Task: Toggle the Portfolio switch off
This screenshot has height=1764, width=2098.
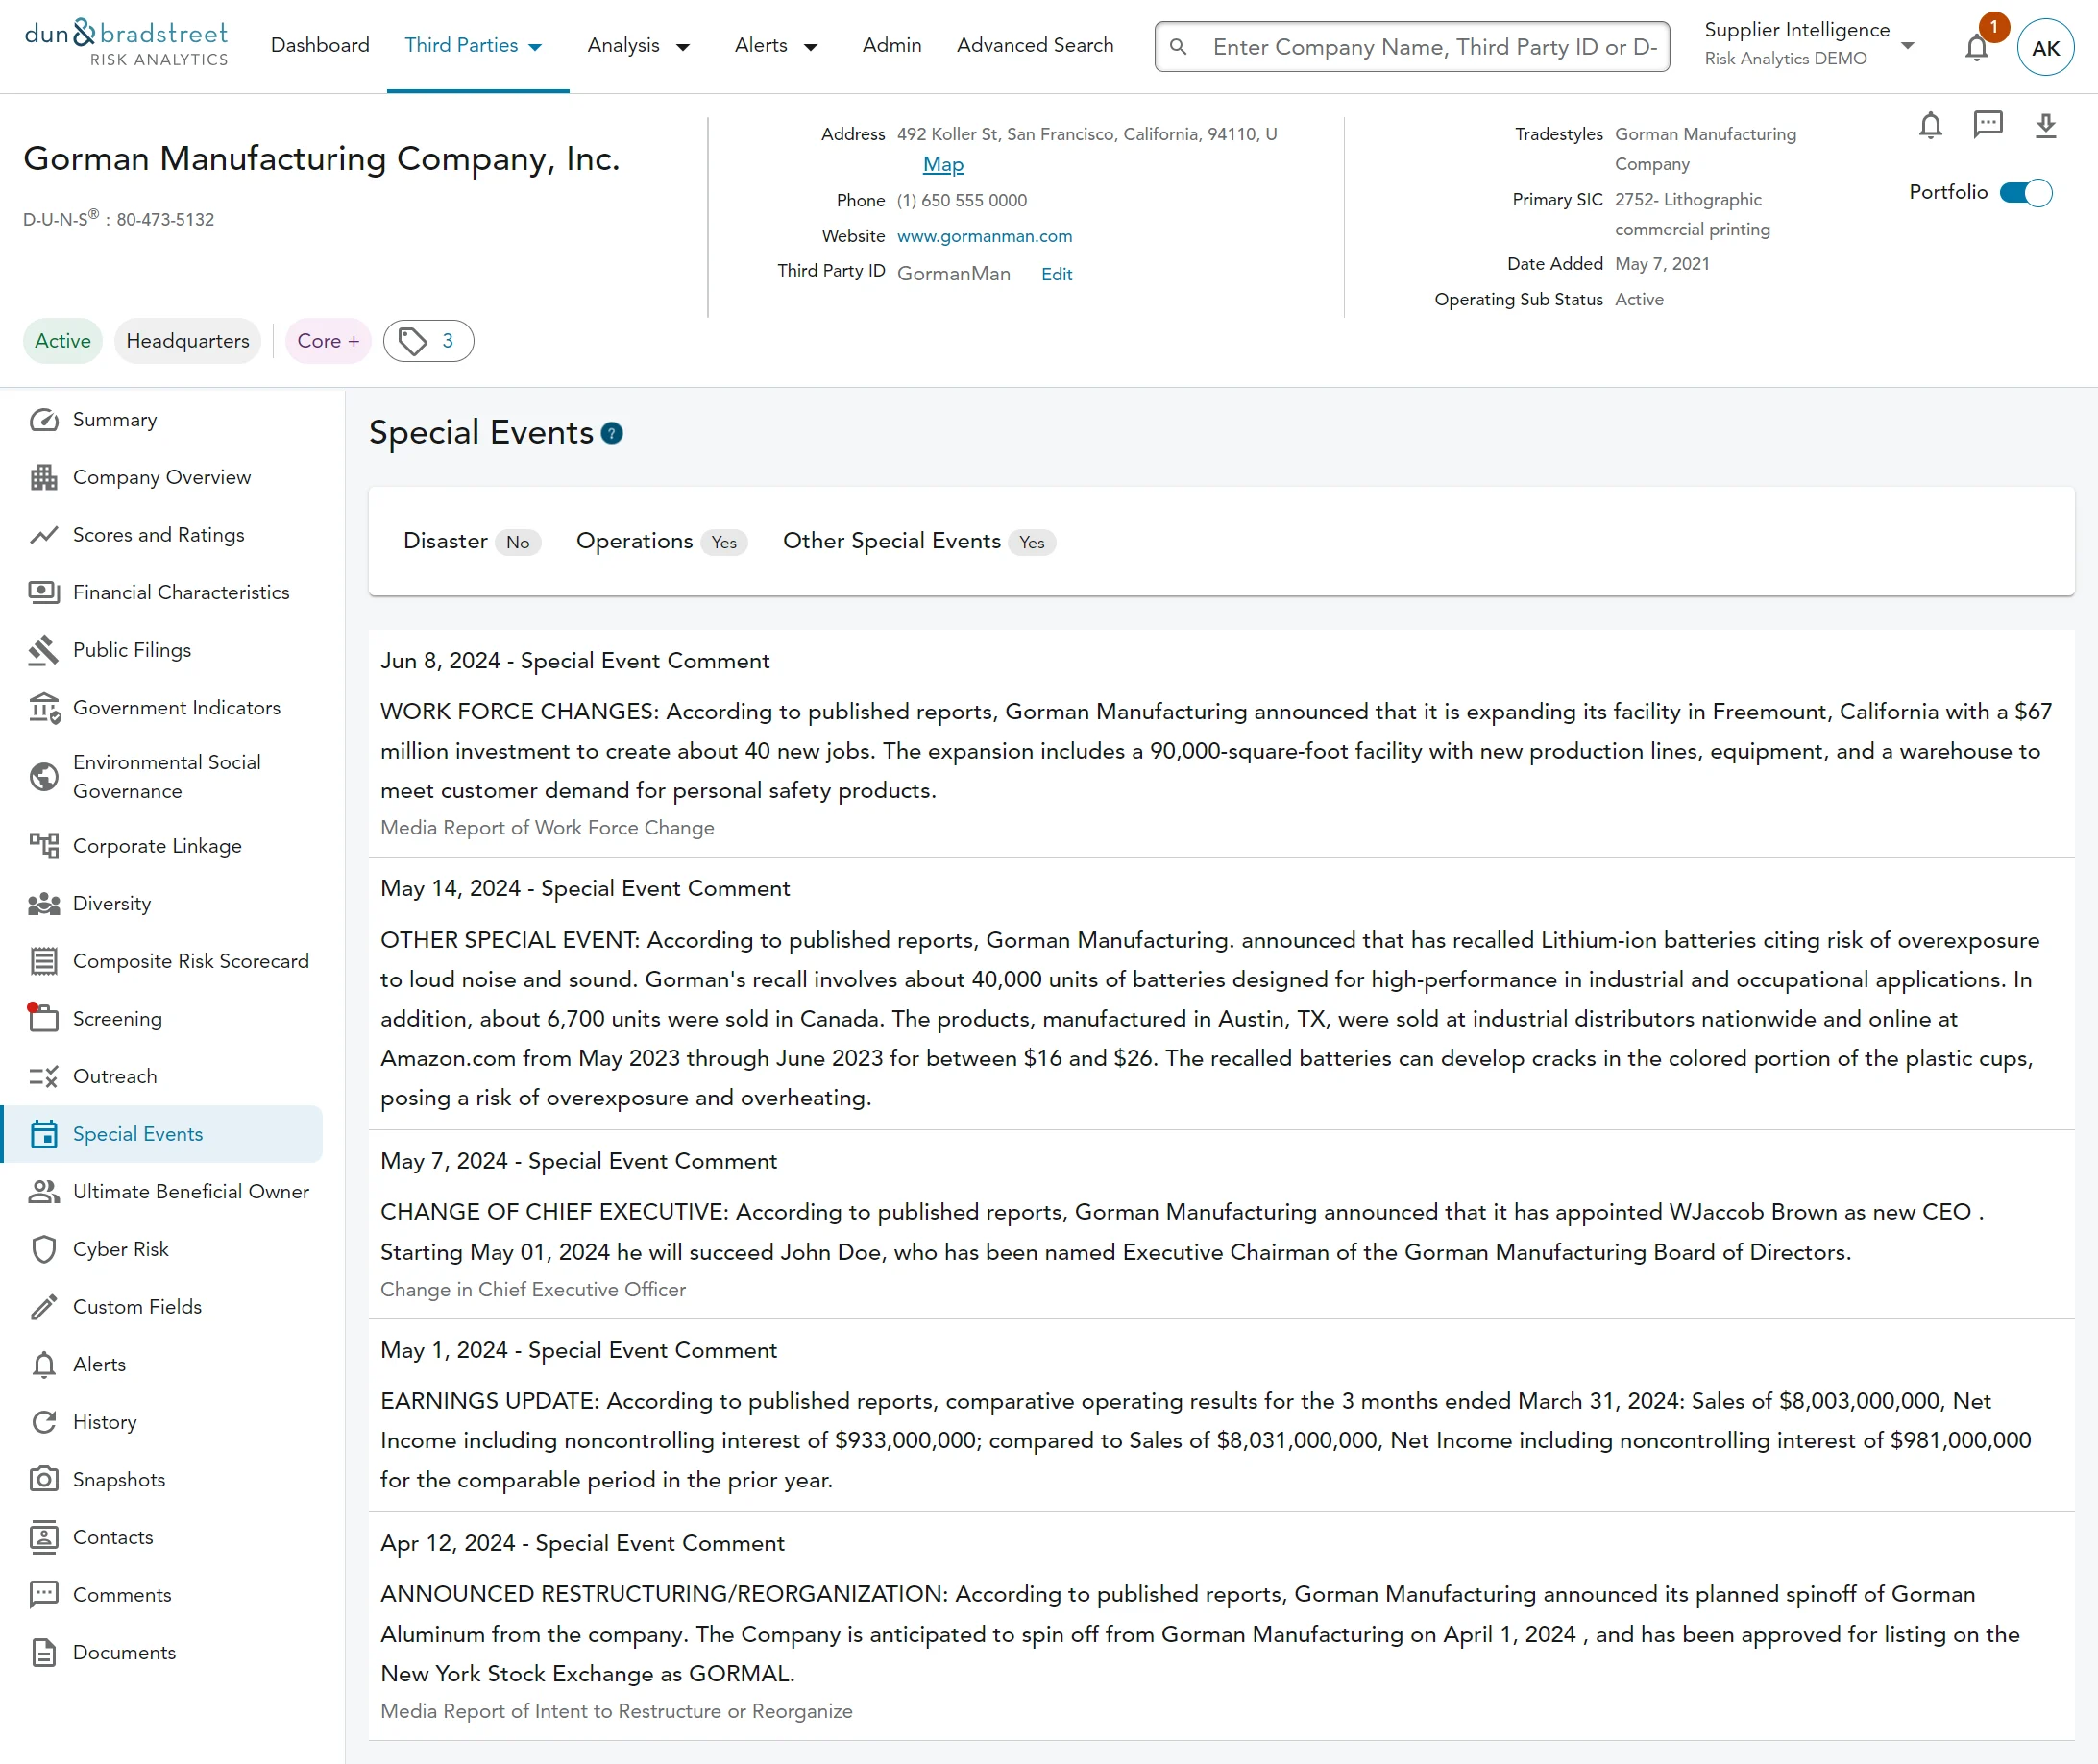Action: point(2025,193)
